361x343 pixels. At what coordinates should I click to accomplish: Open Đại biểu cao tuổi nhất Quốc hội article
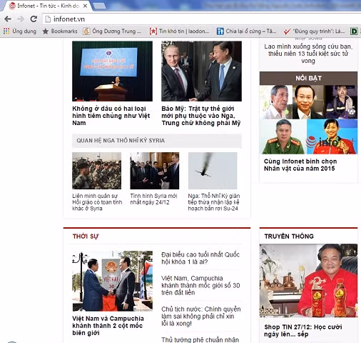click(x=200, y=258)
